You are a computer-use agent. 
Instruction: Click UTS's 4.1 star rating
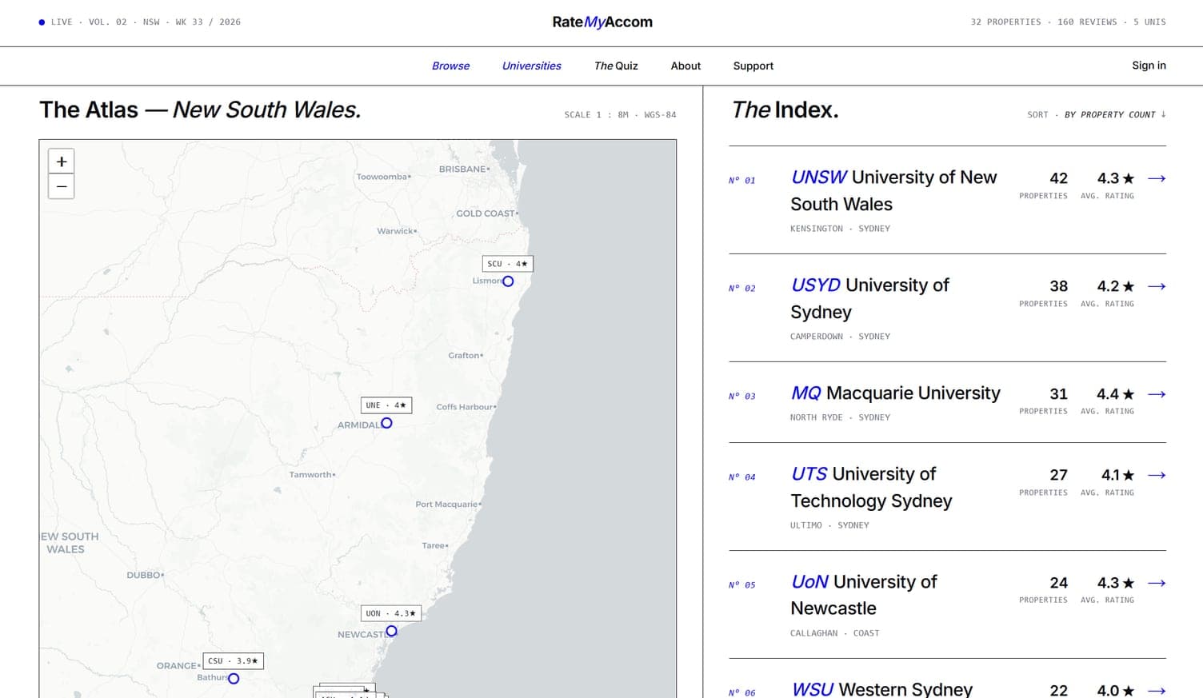pyautogui.click(x=1117, y=475)
